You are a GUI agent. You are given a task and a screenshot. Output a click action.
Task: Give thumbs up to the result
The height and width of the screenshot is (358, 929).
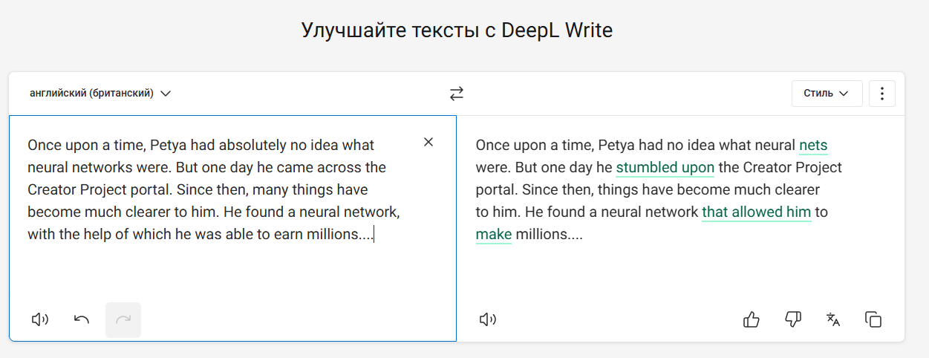(752, 319)
